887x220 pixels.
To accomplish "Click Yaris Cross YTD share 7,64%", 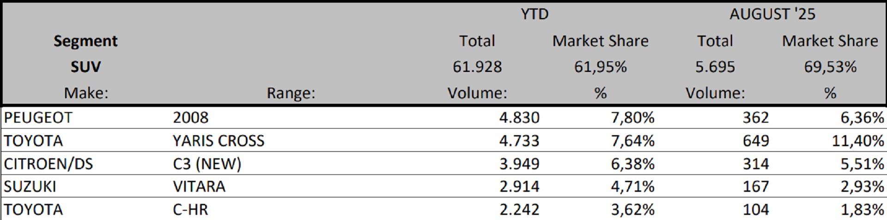I will point(632,141).
